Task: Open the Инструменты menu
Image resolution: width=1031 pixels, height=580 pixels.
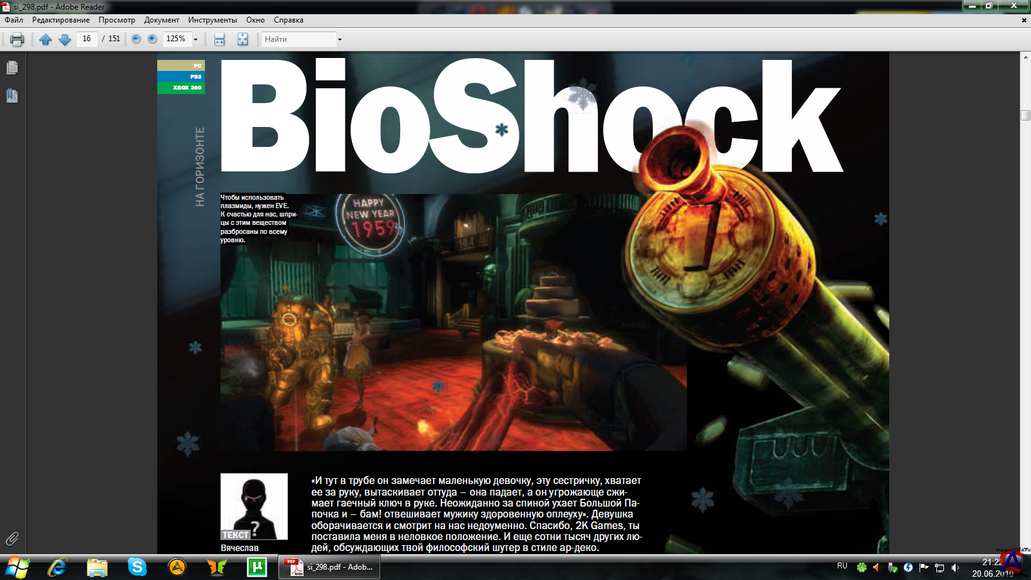Action: tap(212, 20)
